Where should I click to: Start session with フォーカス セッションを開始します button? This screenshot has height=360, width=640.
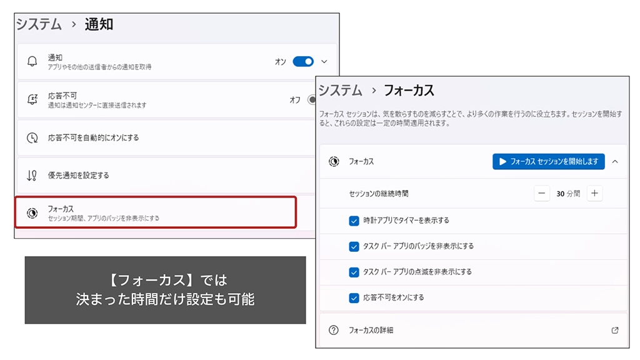(549, 161)
